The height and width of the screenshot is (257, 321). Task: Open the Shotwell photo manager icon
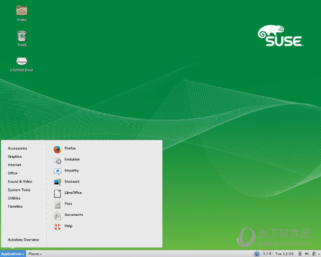click(58, 182)
